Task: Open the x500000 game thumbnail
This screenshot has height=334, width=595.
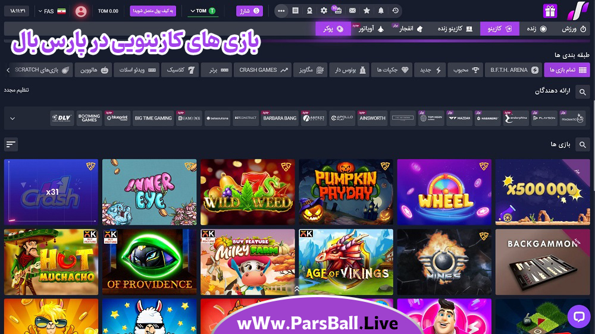Action: (543, 192)
